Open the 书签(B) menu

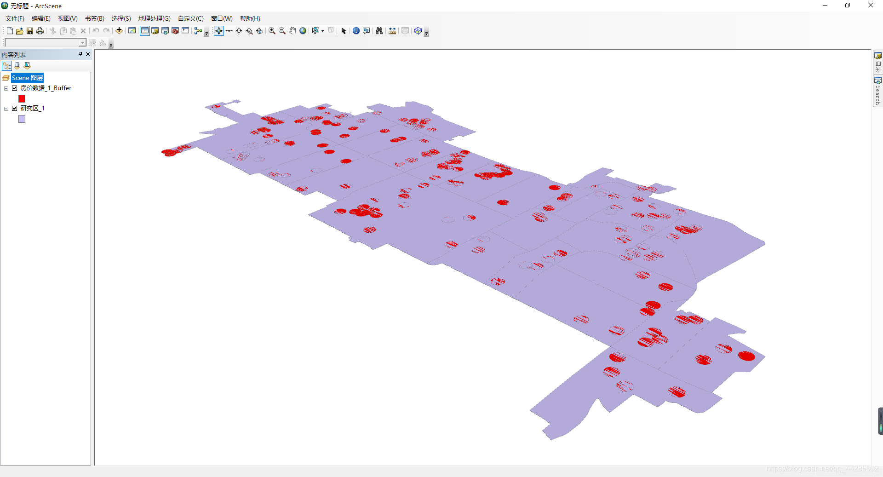[x=94, y=18]
